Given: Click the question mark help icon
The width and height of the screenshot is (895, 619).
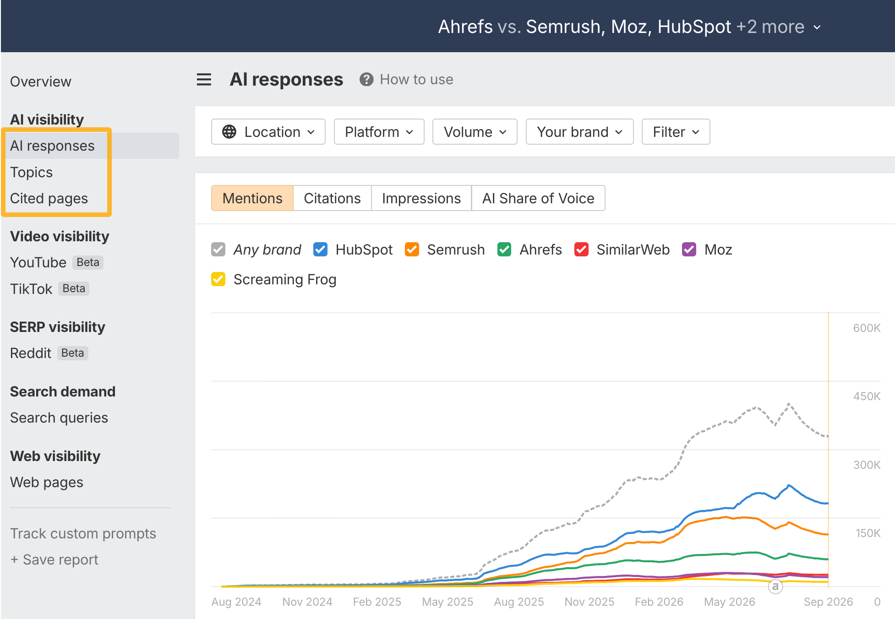Looking at the screenshot, I should pyautogui.click(x=366, y=80).
